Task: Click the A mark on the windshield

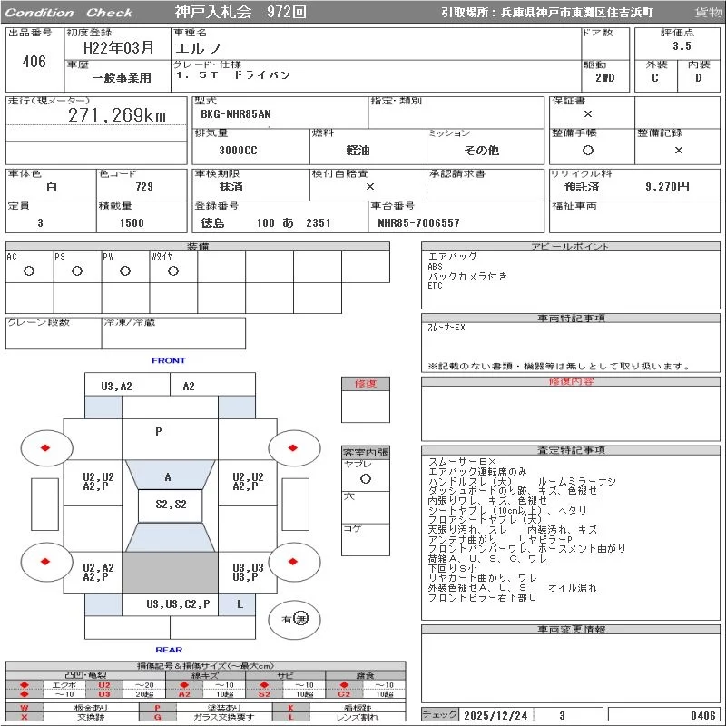Action: click(x=168, y=477)
